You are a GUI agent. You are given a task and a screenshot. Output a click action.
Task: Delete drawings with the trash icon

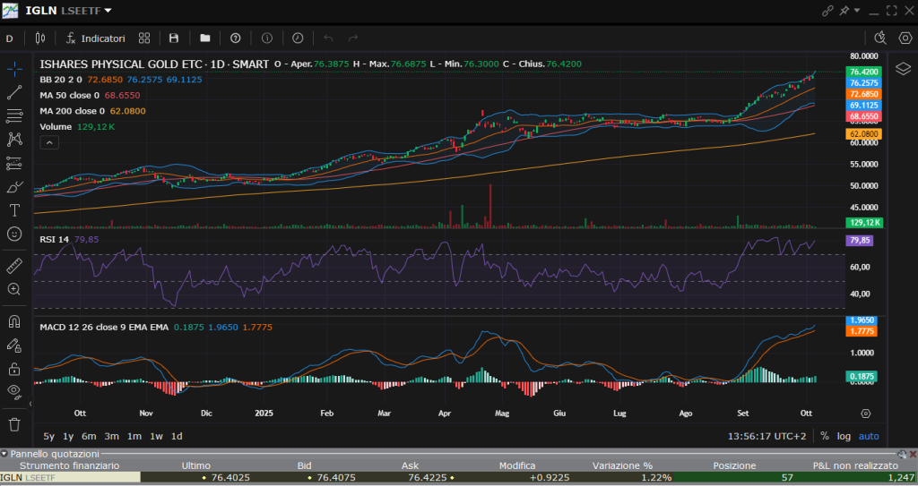[14, 424]
